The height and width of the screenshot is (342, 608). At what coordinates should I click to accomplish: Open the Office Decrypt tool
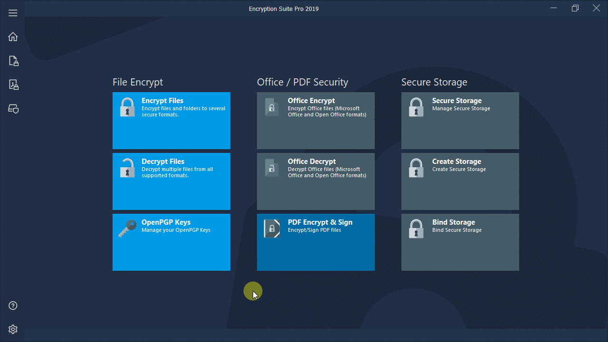coord(315,181)
